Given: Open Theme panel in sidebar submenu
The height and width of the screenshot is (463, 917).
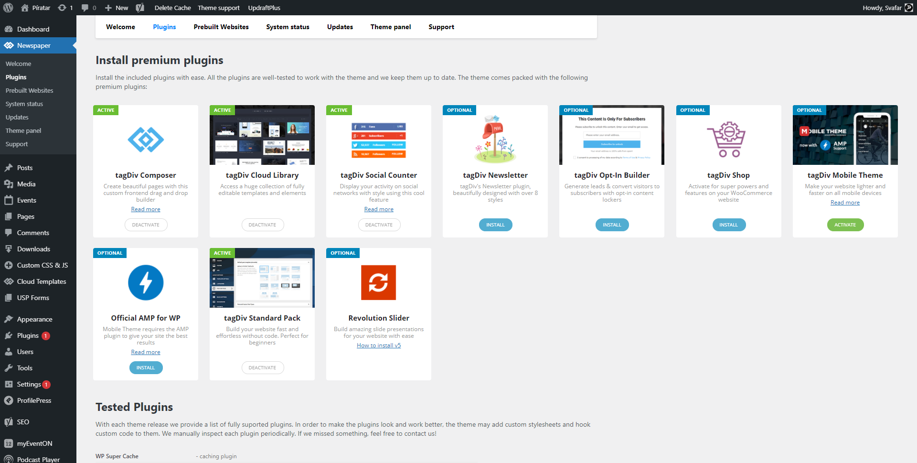Looking at the screenshot, I should pyautogui.click(x=23, y=130).
